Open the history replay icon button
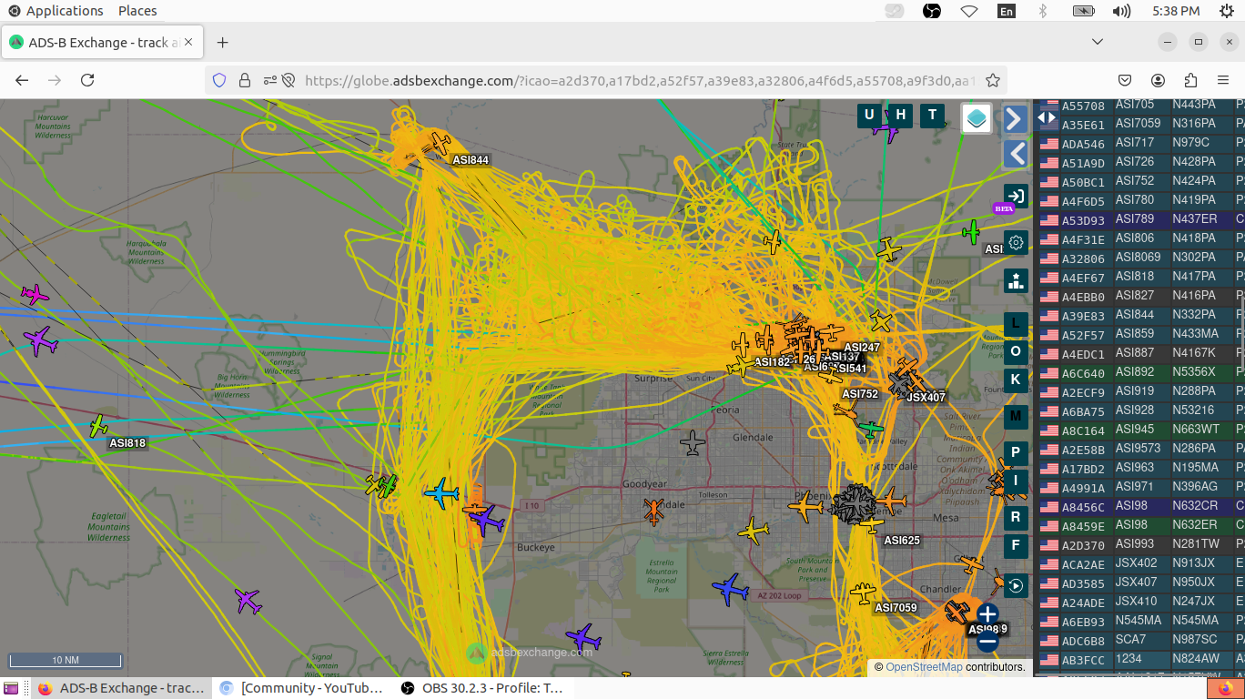 pyautogui.click(x=1016, y=585)
